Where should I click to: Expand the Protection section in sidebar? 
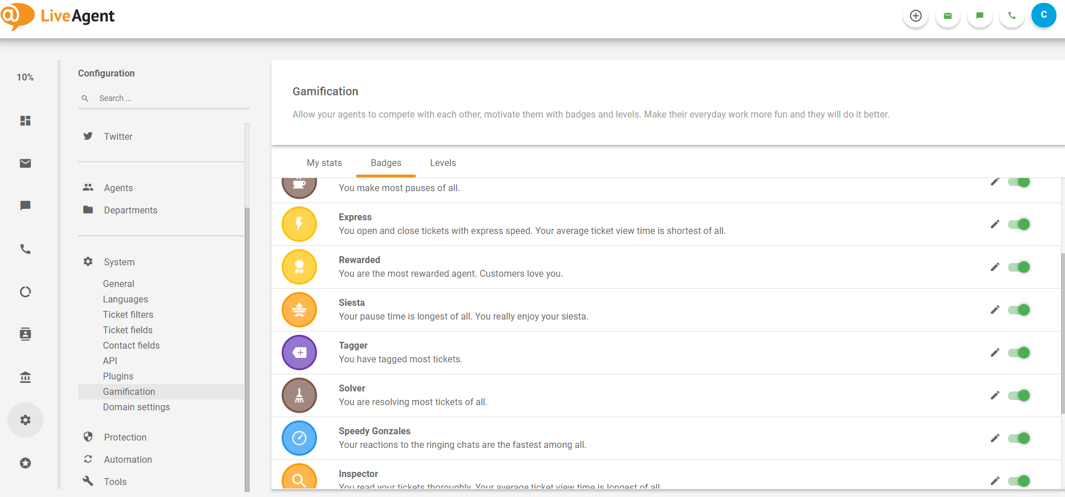tap(125, 437)
